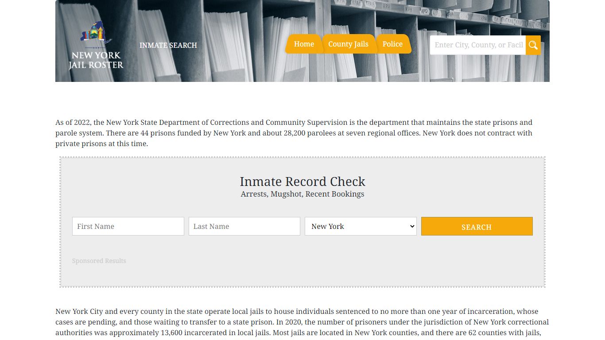Open the Home tab
The height and width of the screenshot is (340, 605).
304,44
